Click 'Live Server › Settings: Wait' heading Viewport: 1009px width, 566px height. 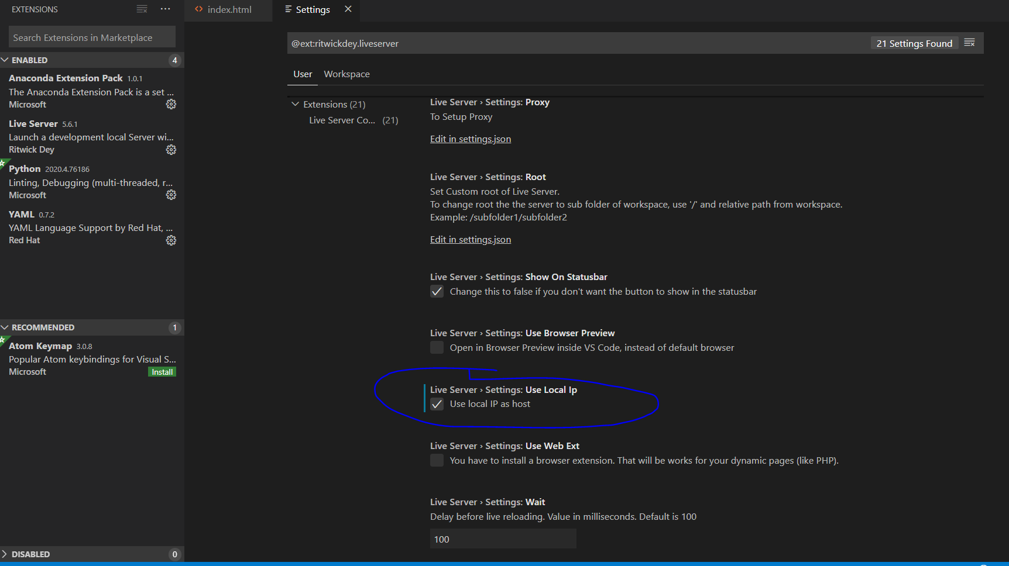(x=488, y=502)
